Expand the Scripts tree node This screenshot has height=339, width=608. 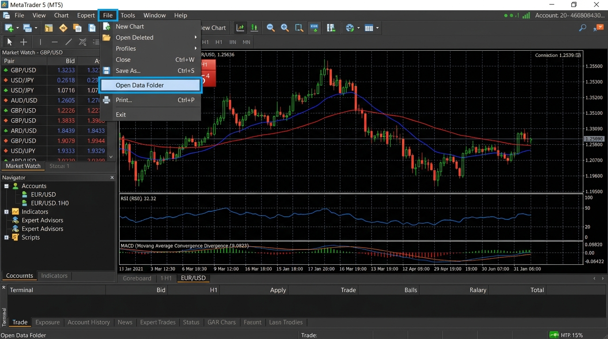[7, 237]
